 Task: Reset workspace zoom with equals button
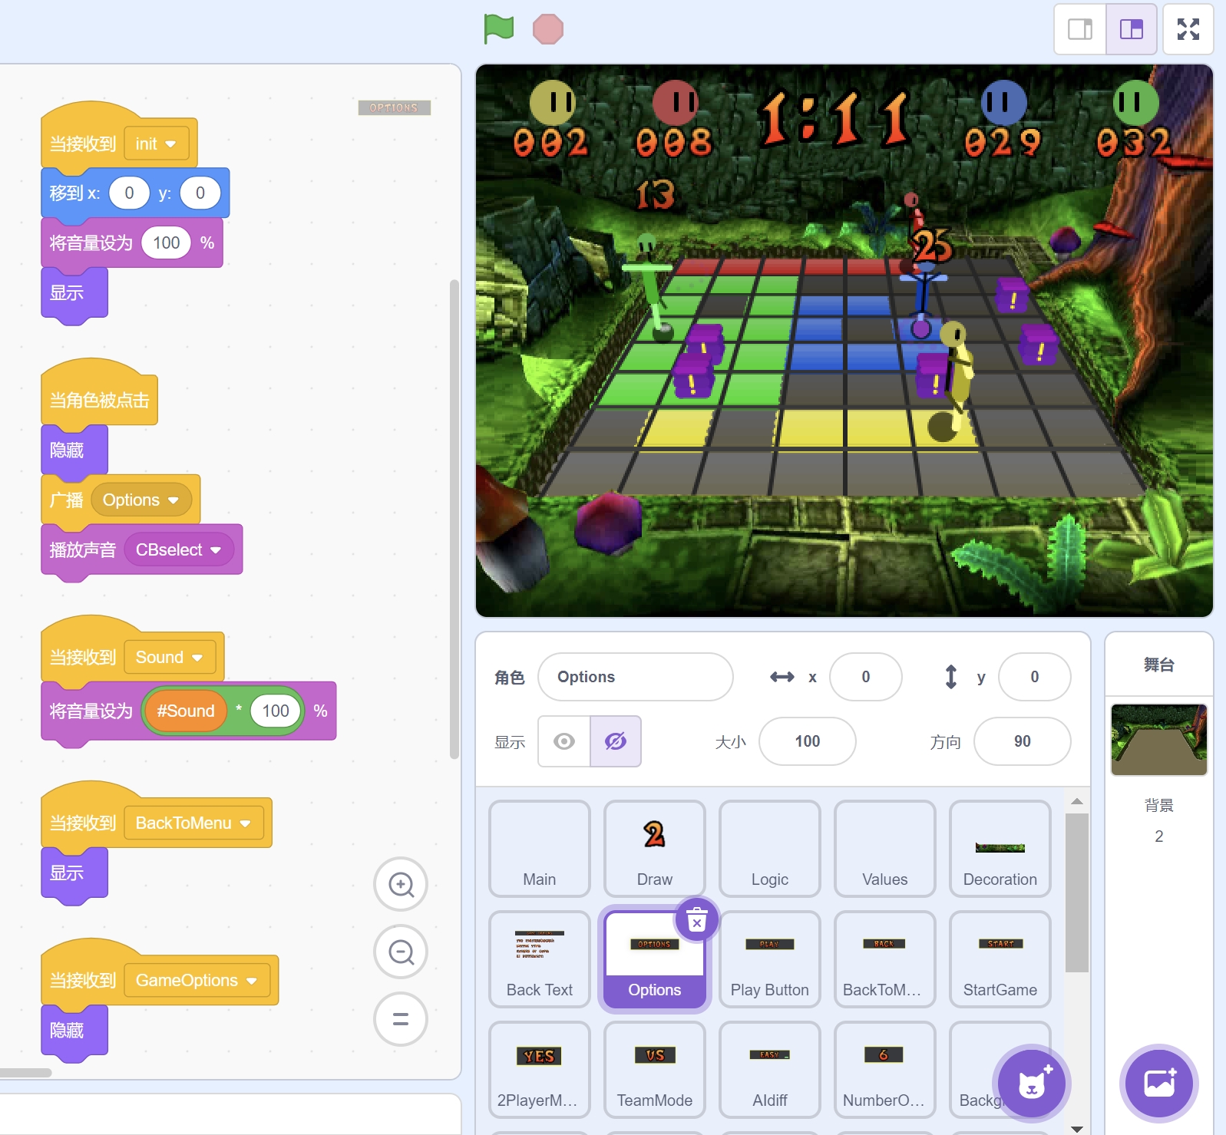[x=401, y=1019]
